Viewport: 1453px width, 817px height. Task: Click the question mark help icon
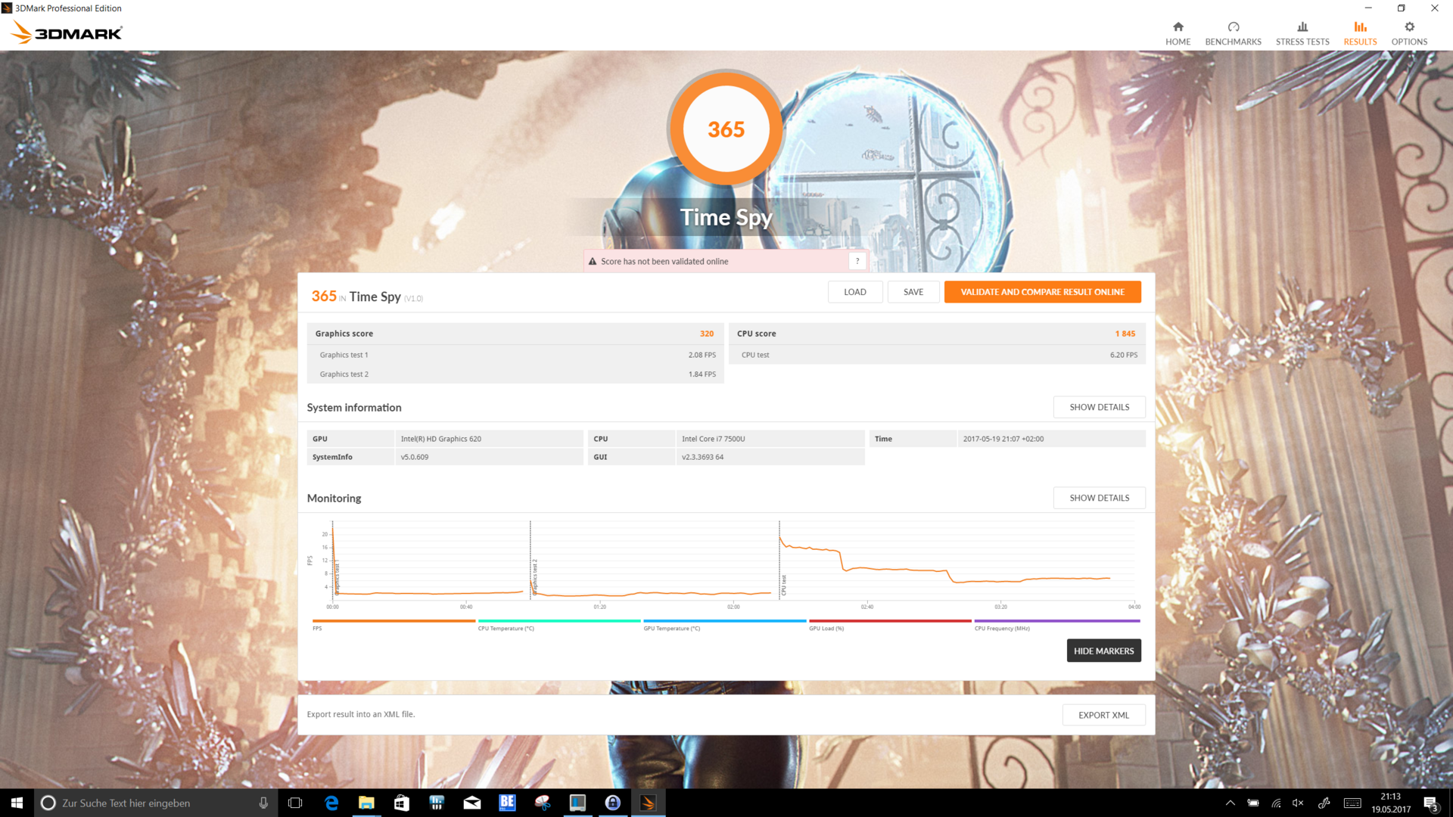tap(857, 261)
